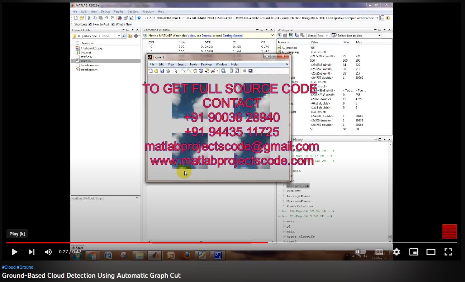
Task: Open the Brush color dropdown arrow
Action: (217, 71)
